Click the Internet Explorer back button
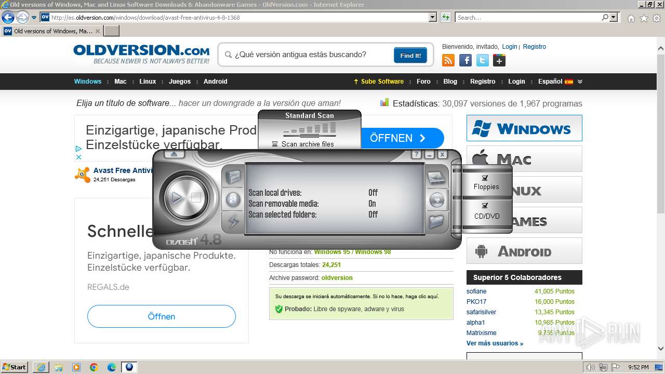This screenshot has width=665, height=374. pyautogui.click(x=8, y=17)
